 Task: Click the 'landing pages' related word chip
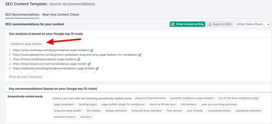coord(88,104)
